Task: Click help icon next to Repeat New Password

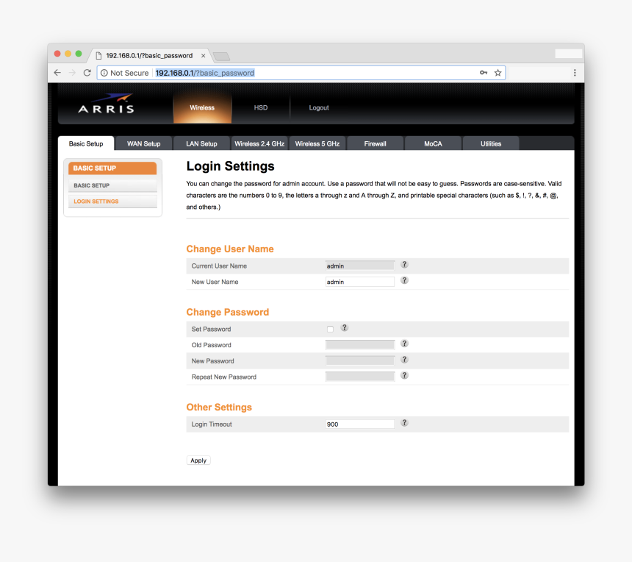Action: [x=404, y=375]
